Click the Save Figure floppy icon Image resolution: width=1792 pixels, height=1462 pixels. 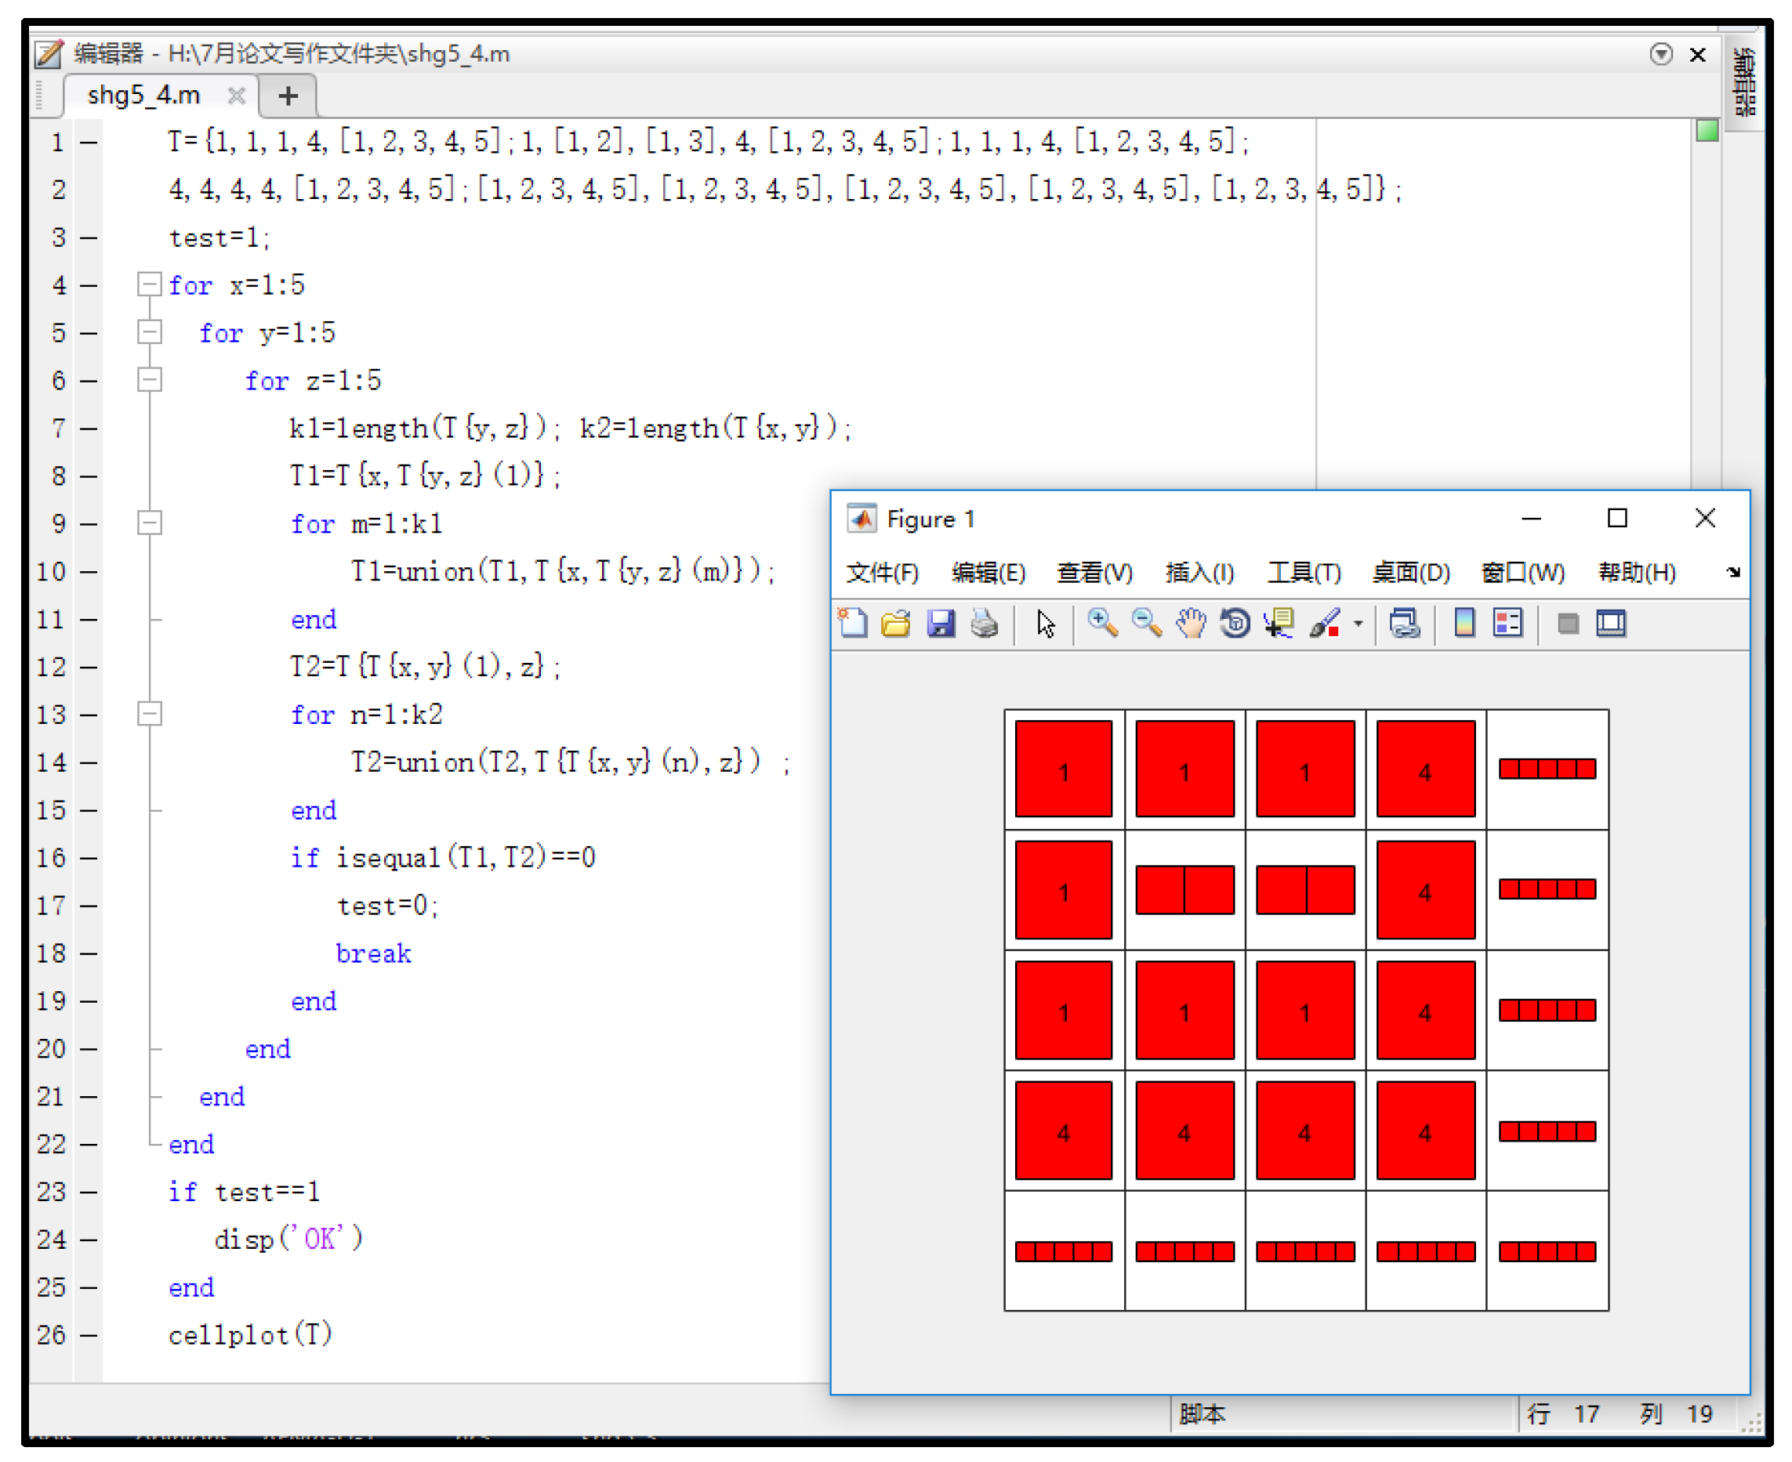pyautogui.click(x=940, y=624)
